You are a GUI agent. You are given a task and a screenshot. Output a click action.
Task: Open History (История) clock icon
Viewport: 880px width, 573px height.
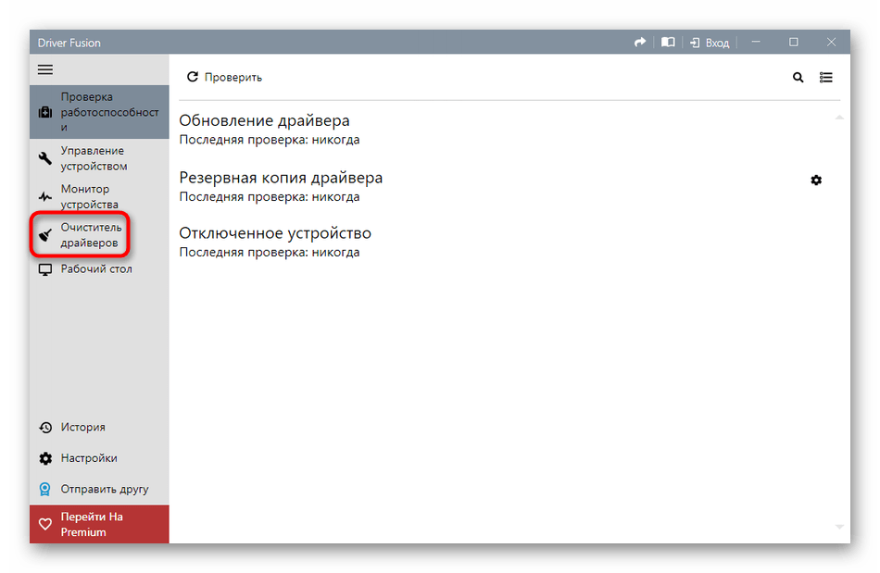pyautogui.click(x=83, y=427)
